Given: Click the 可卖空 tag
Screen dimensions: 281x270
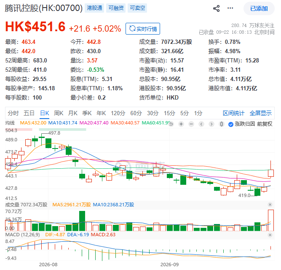Looking at the screenshot, I should click(137, 8).
